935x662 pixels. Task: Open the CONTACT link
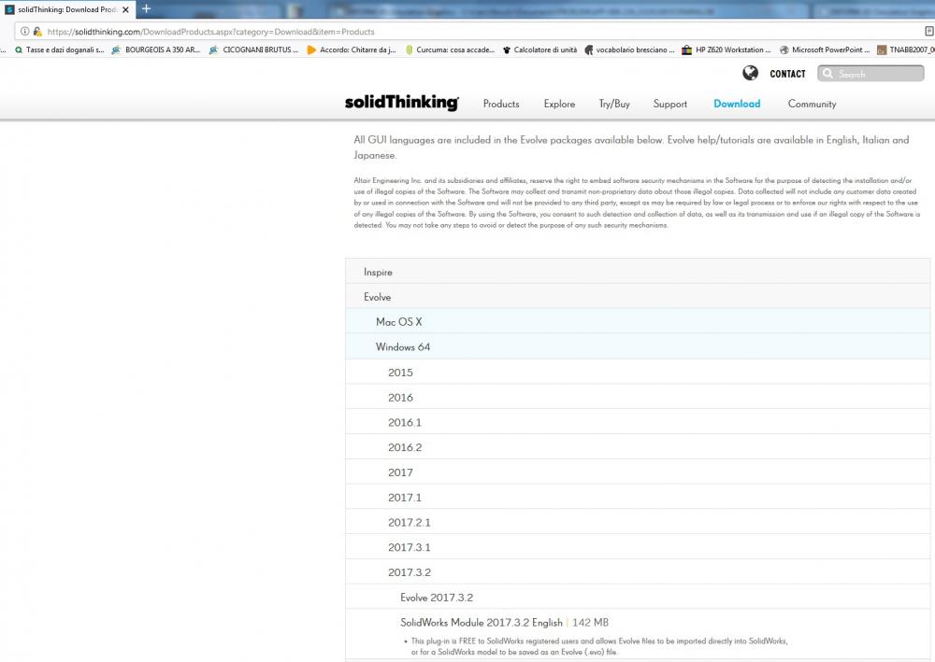point(787,74)
